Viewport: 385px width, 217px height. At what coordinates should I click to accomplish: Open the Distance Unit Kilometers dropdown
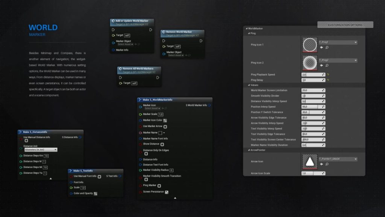pyautogui.click(x=41, y=150)
